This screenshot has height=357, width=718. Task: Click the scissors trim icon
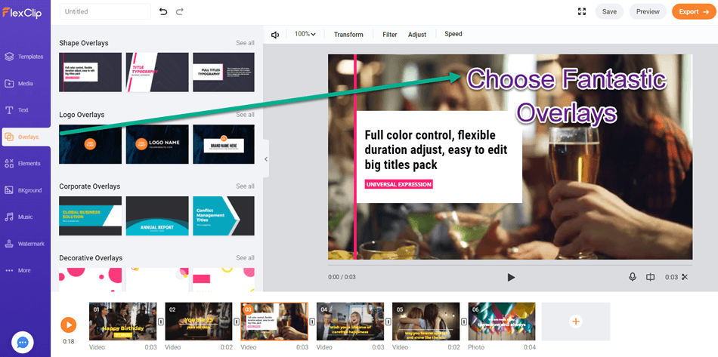coord(685,277)
